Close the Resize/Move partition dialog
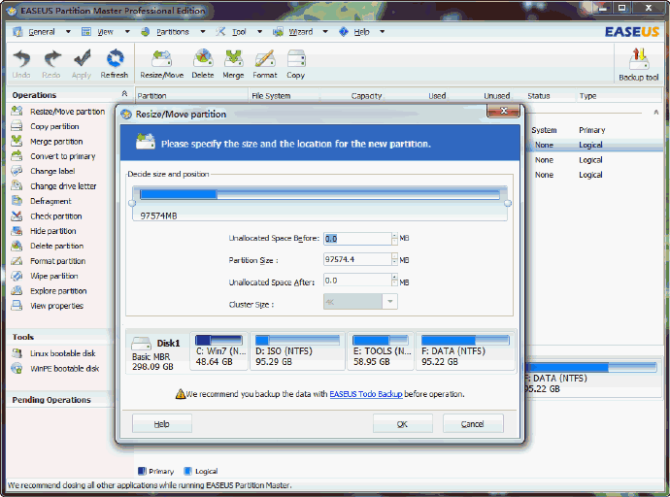This screenshot has width=670, height=497. pos(503,111)
